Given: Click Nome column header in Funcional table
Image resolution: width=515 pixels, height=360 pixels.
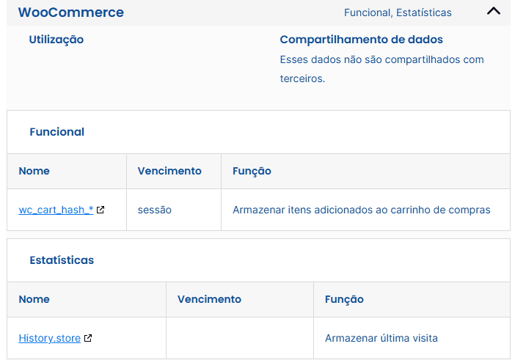Looking at the screenshot, I should click(34, 171).
